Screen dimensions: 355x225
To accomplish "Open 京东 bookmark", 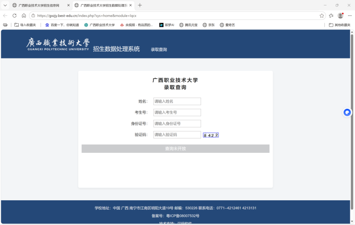I will coord(208,25).
